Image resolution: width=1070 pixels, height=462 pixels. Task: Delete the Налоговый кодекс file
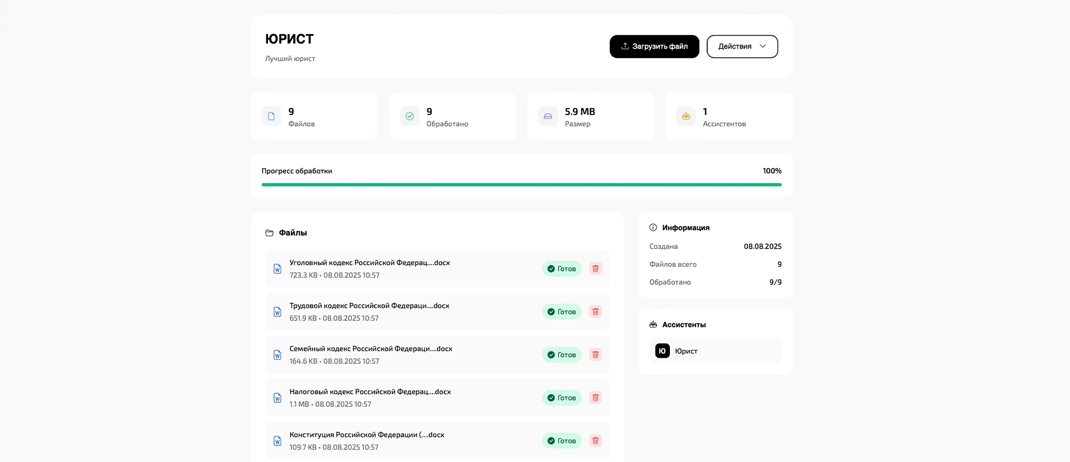(x=595, y=397)
